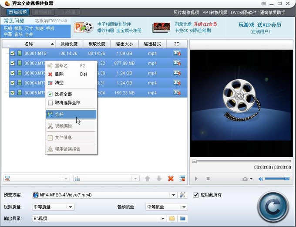The height and width of the screenshot is (227, 296).
Task: Browse output folder with yellow folder icon
Action: 172,218
